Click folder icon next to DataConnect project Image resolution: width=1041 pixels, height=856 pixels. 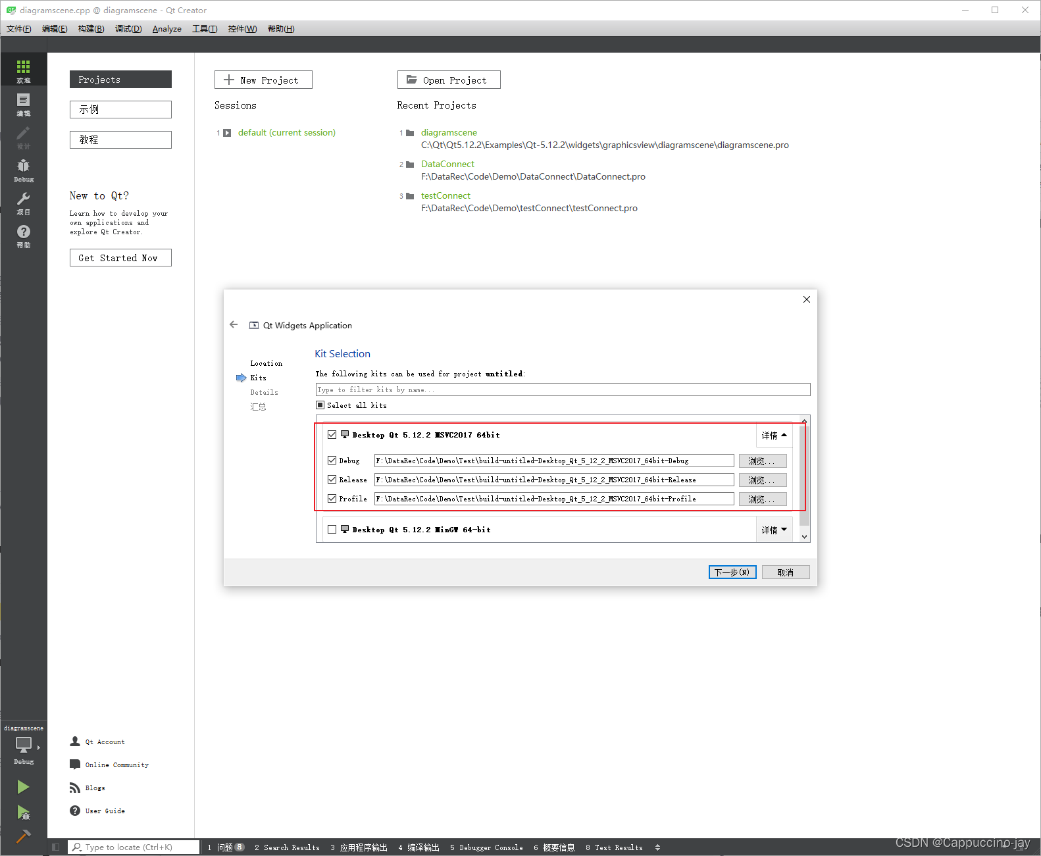(410, 164)
